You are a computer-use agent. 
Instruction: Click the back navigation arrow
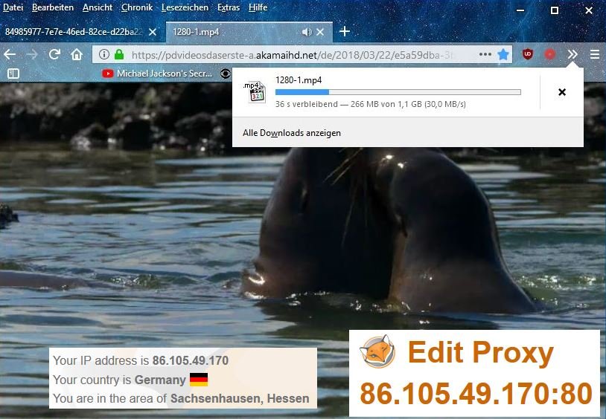(10, 54)
